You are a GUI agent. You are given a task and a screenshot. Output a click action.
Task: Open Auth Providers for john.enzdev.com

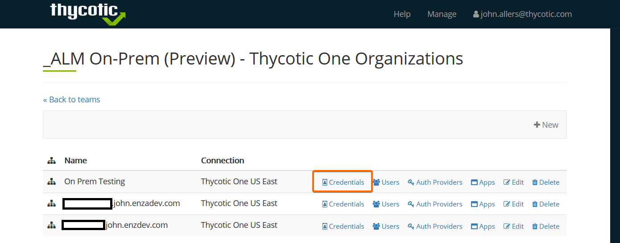435,226
